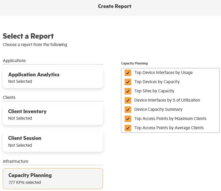Select the Application Analytics report card
Image resolution: width=221 pixels, height=191 pixels.
[x=53, y=78]
